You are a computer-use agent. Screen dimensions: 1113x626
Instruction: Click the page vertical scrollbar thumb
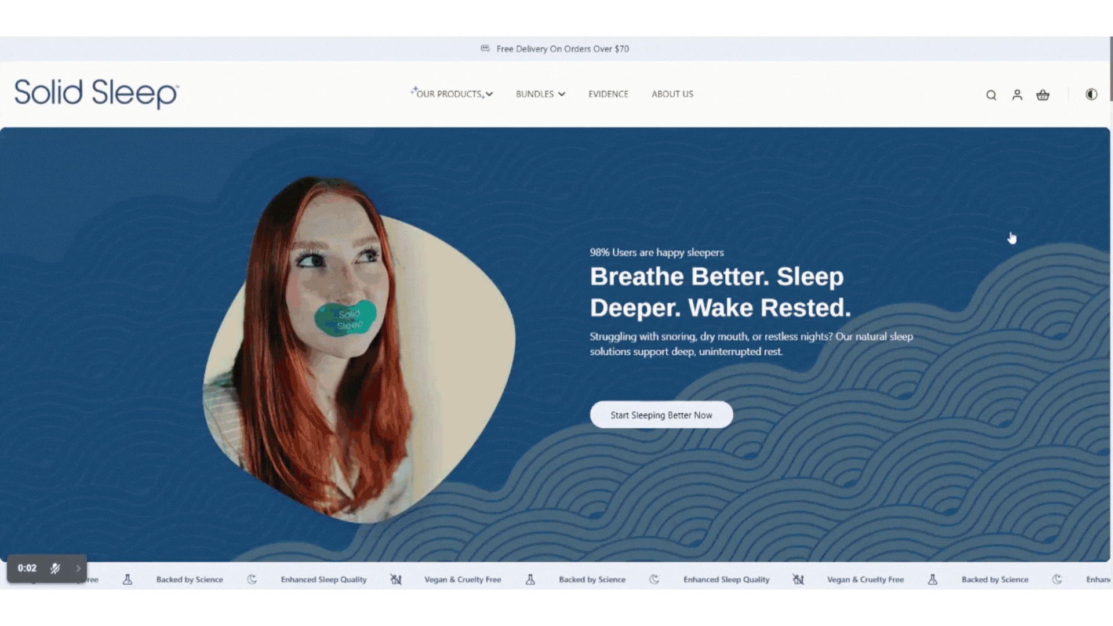[x=1111, y=70]
